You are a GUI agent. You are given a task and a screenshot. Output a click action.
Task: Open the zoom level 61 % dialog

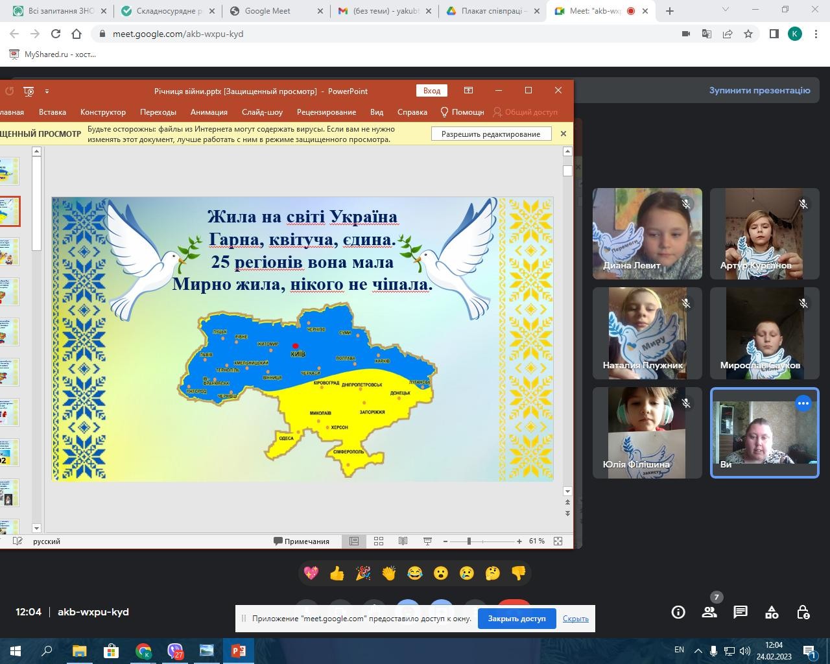point(537,541)
